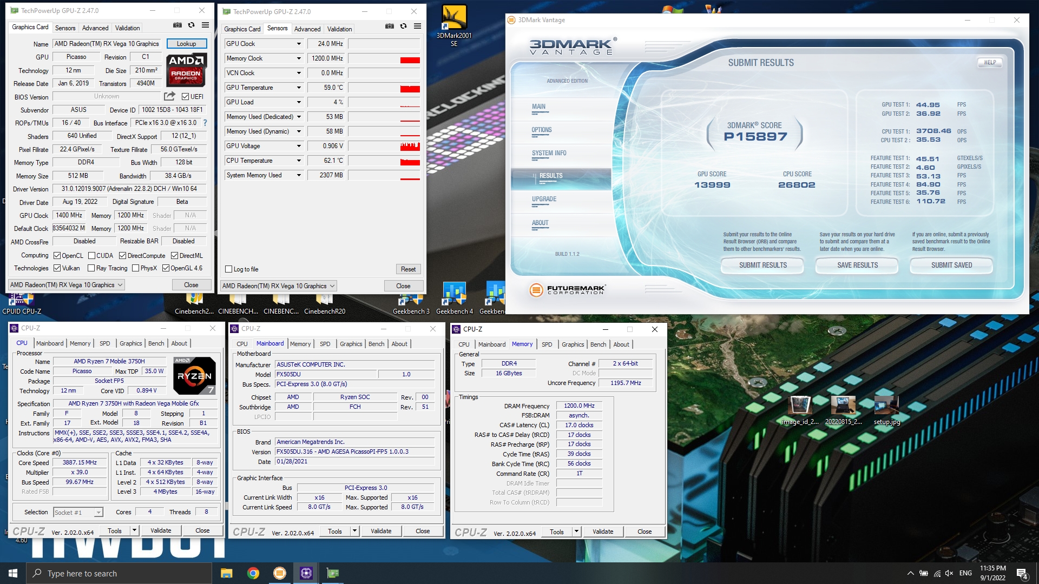Image resolution: width=1039 pixels, height=584 pixels.
Task: Open the Socket #1 selection dropdown
Action: click(78, 512)
